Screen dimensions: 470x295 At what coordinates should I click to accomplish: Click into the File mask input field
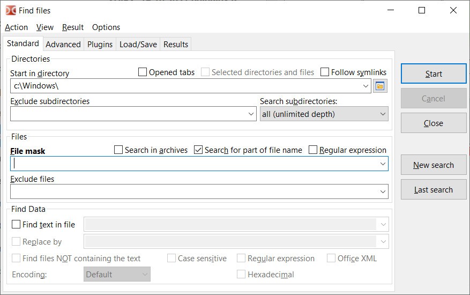click(195, 164)
